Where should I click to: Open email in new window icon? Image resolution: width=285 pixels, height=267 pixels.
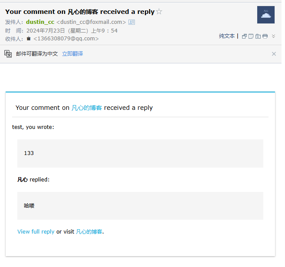244,36
